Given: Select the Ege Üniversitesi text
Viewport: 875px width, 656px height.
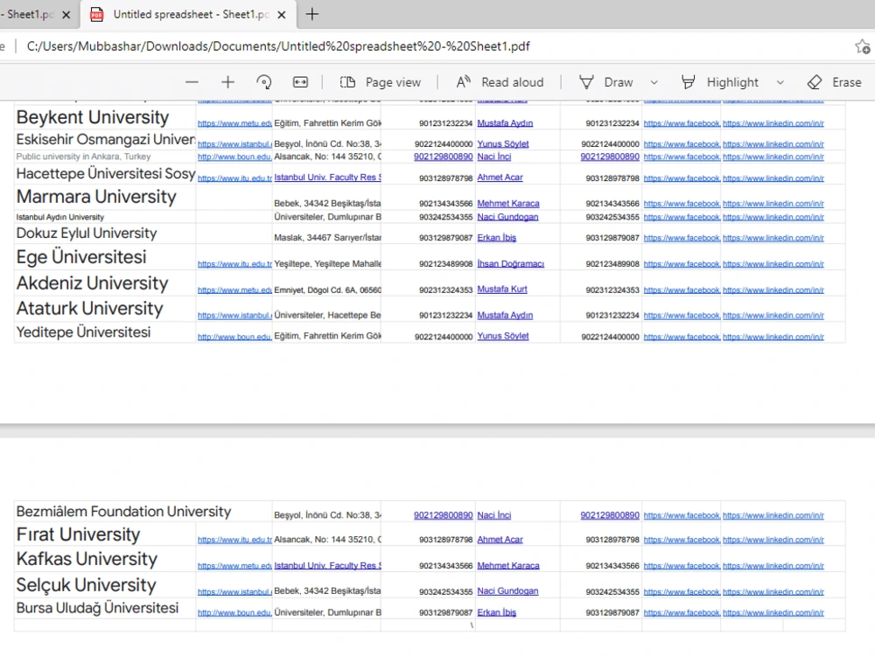Looking at the screenshot, I should pos(81,256).
